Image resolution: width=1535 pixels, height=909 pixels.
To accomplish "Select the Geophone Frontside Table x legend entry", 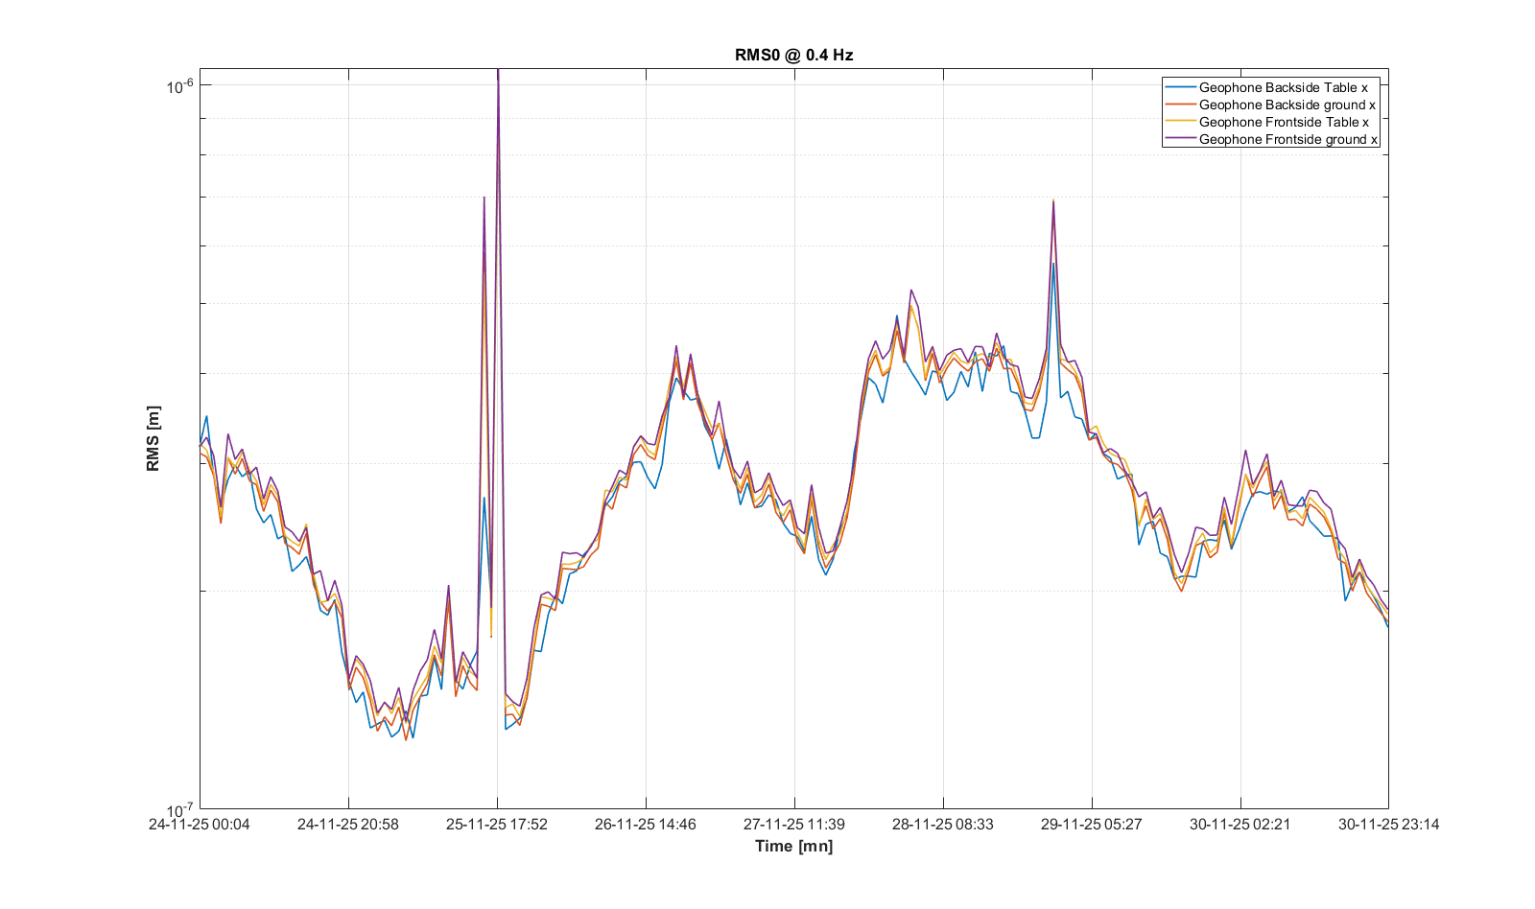I will tap(1284, 122).
